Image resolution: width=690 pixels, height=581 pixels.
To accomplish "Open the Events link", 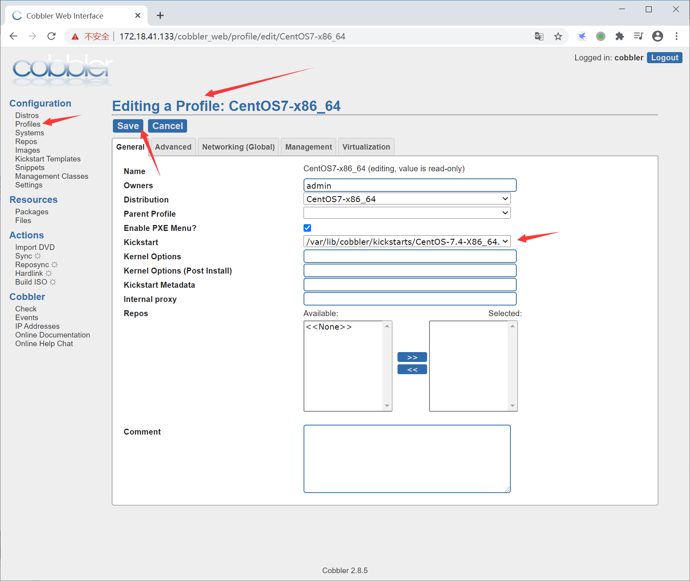I will [x=27, y=317].
